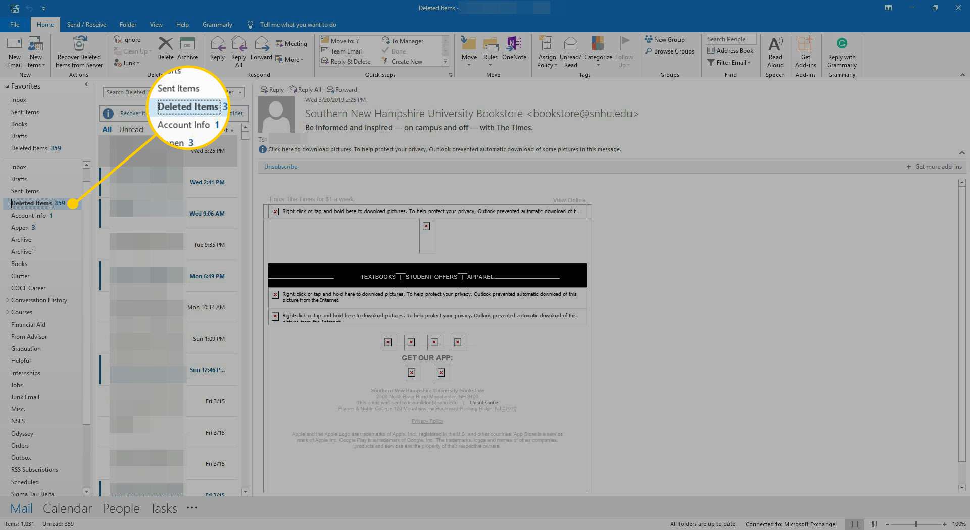The height and width of the screenshot is (530, 970).
Task: Toggle Unread/Read status
Action: coord(570,52)
